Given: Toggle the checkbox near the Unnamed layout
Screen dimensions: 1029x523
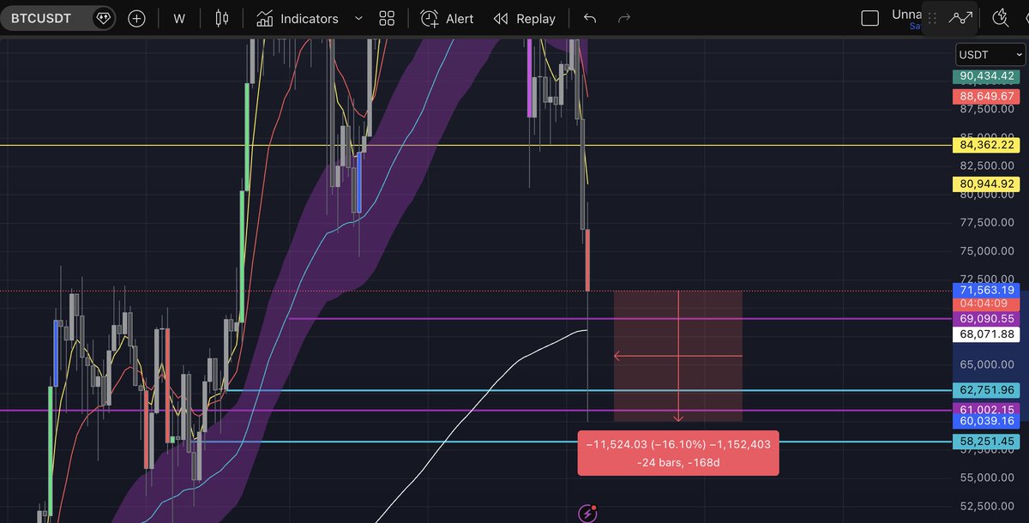Looking at the screenshot, I should pyautogui.click(x=869, y=16).
